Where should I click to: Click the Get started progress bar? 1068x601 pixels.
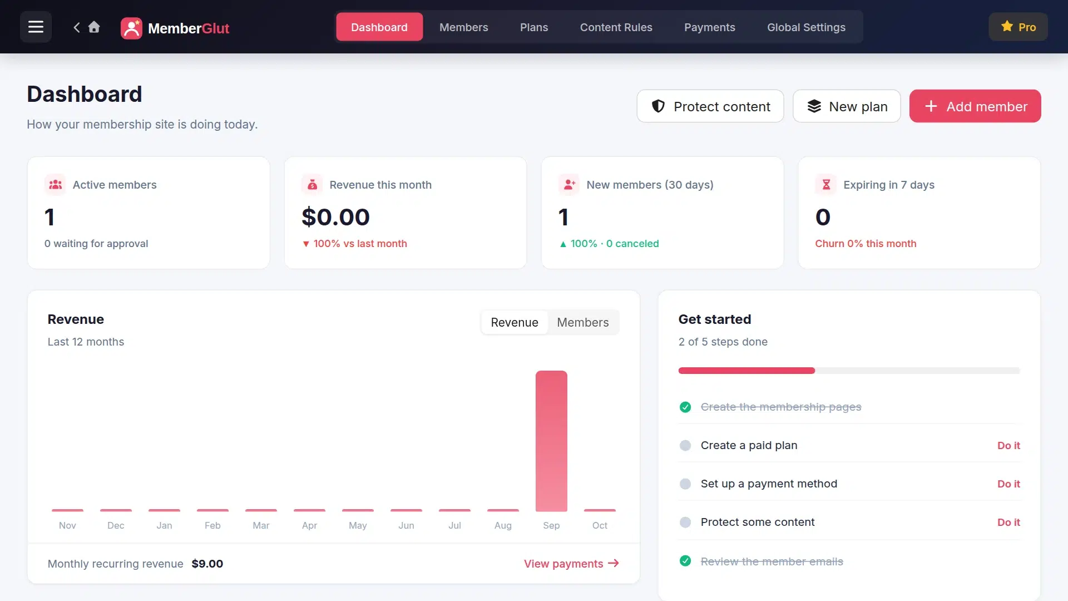tap(849, 371)
